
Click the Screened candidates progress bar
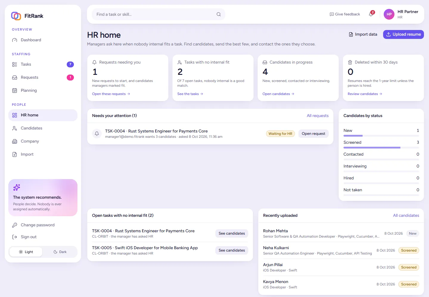pyautogui.click(x=381, y=148)
